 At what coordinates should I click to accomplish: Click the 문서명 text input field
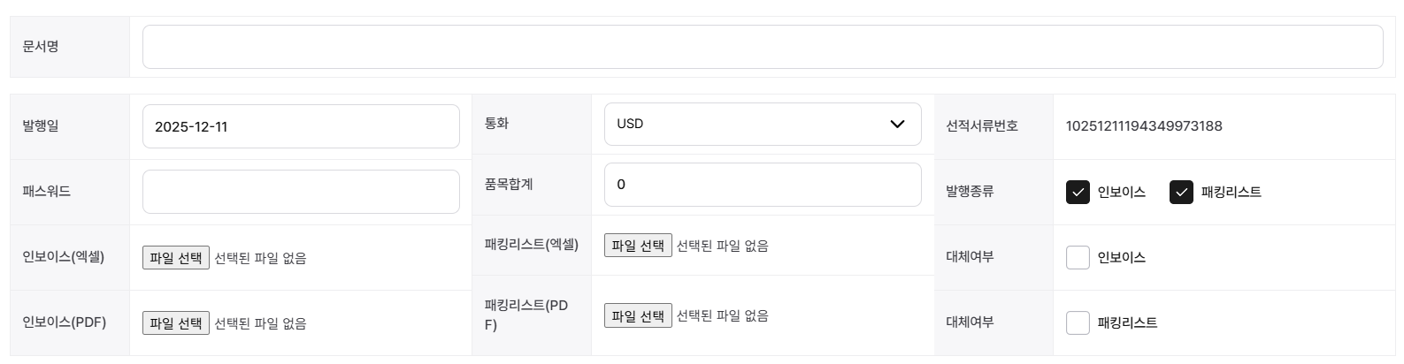762,47
